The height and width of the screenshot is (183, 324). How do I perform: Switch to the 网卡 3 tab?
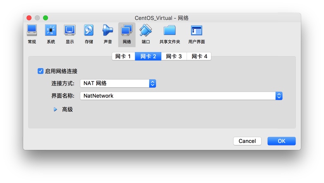174,56
